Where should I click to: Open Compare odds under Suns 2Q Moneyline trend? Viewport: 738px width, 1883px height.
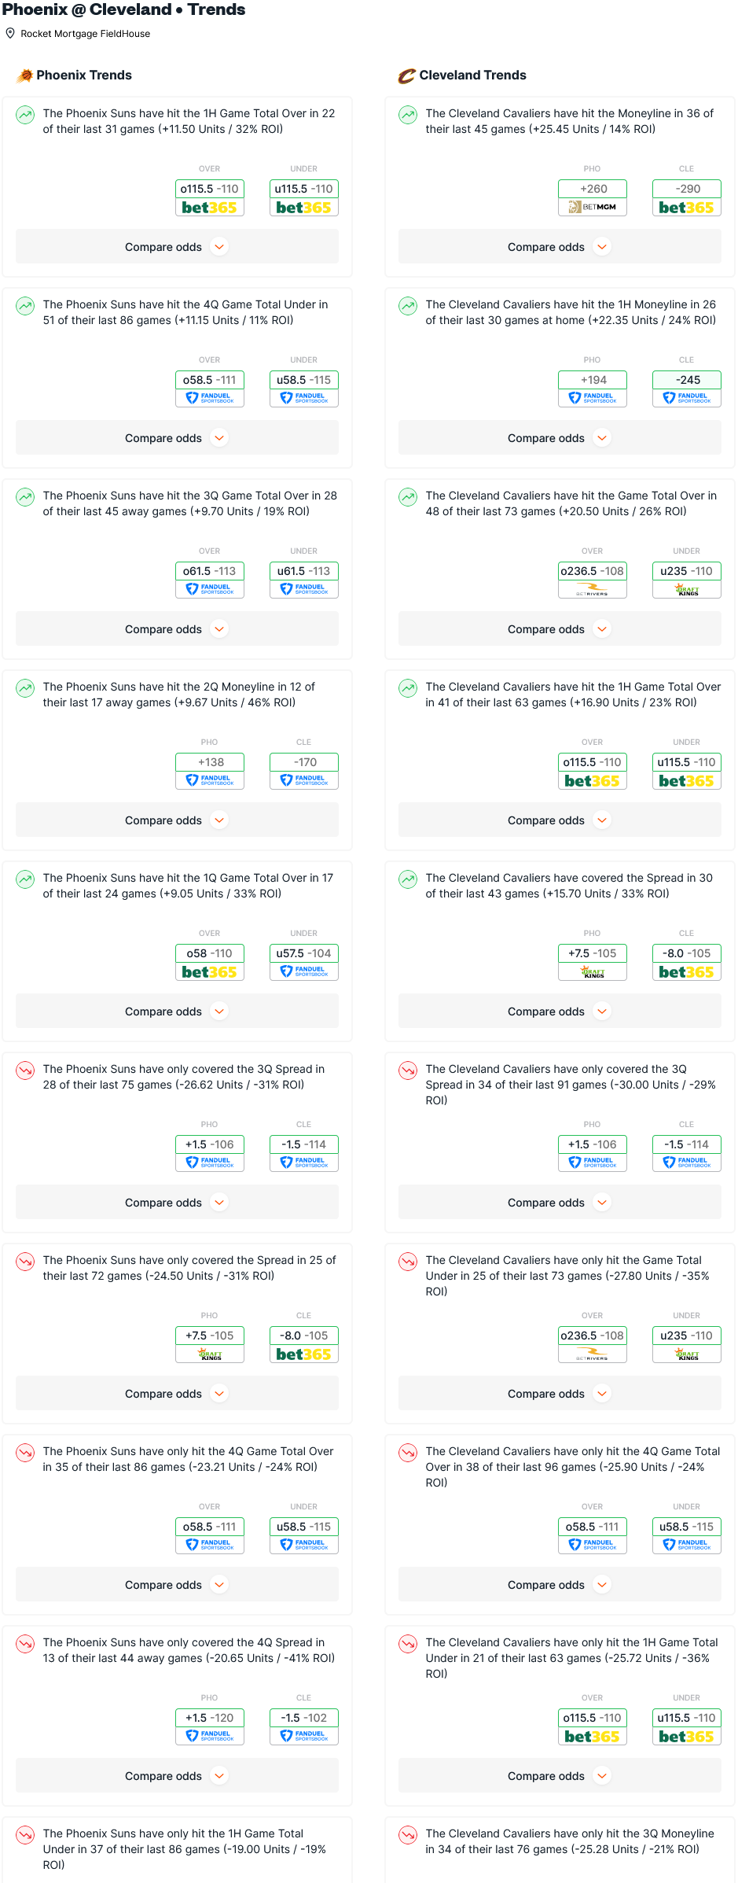coord(177,820)
